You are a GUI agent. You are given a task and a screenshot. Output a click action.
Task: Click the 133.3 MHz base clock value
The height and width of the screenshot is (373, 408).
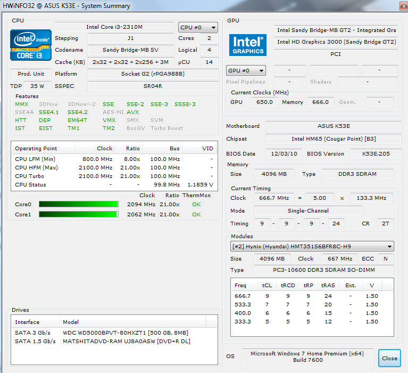(371, 198)
